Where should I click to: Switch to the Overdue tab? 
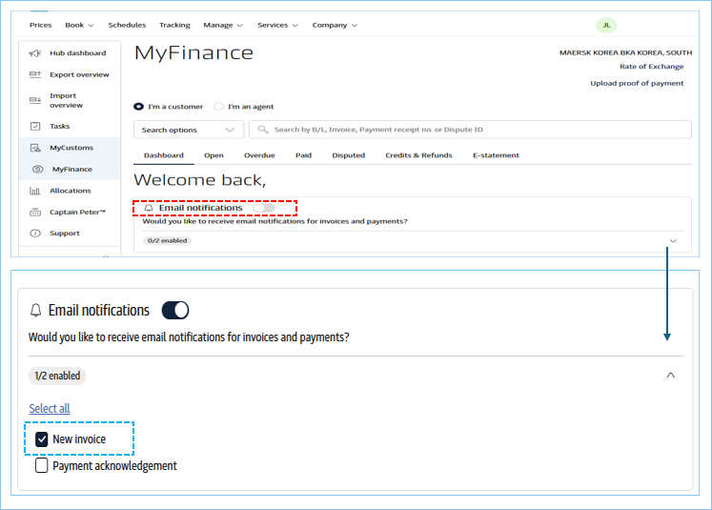[x=259, y=155]
